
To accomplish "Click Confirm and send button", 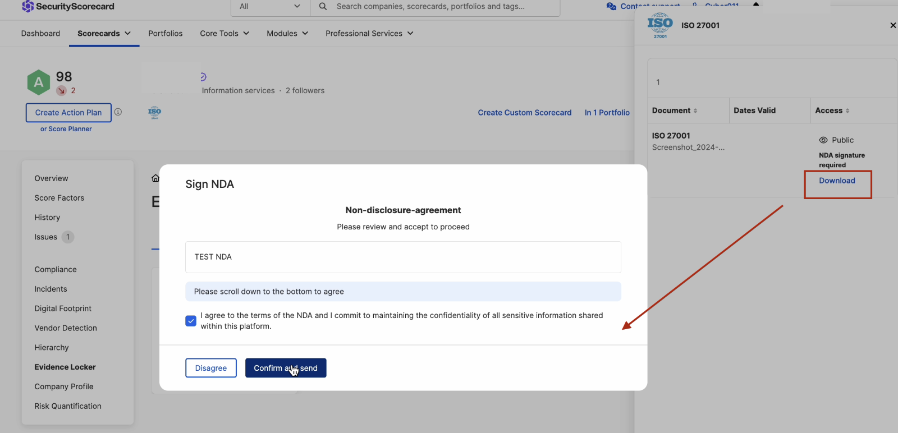I will point(286,368).
